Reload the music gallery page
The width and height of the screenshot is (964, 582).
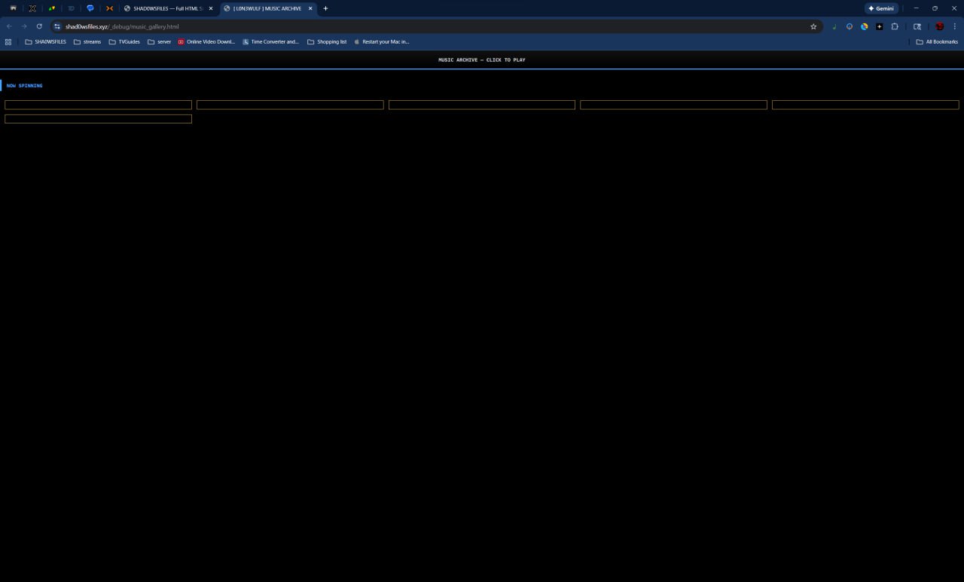39,26
